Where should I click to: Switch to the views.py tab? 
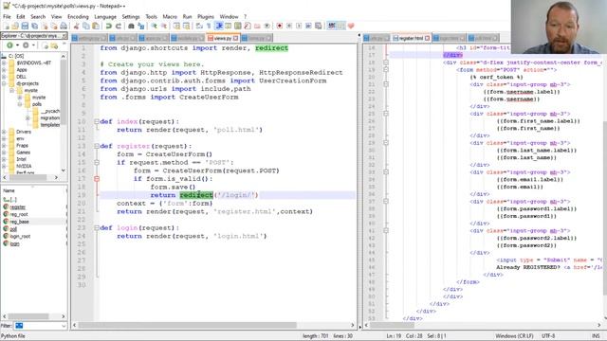[223, 38]
